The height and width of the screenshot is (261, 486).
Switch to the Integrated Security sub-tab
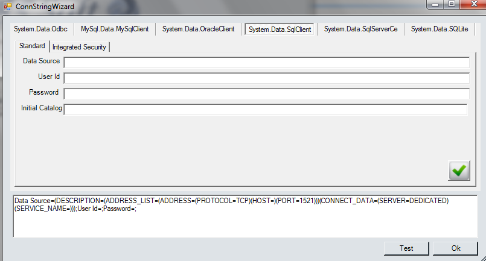coord(79,47)
